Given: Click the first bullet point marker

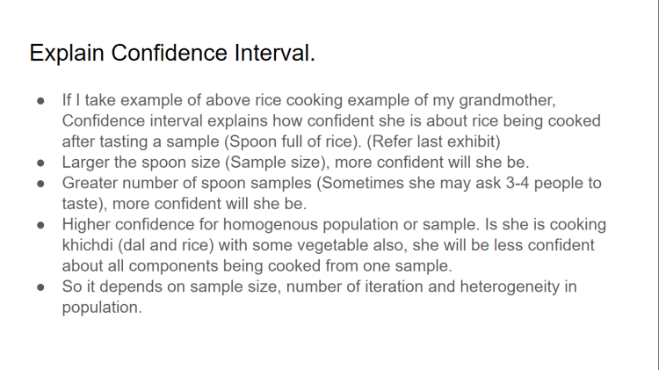Looking at the screenshot, I should click(40, 99).
